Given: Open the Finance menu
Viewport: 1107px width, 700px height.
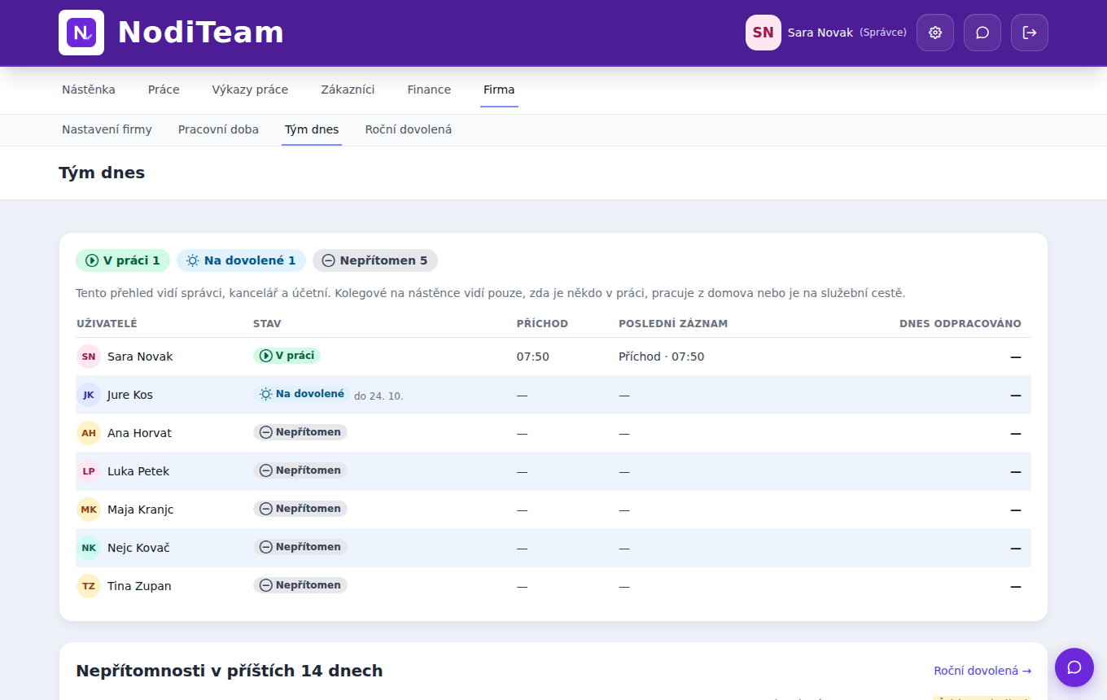Looking at the screenshot, I should (x=429, y=90).
